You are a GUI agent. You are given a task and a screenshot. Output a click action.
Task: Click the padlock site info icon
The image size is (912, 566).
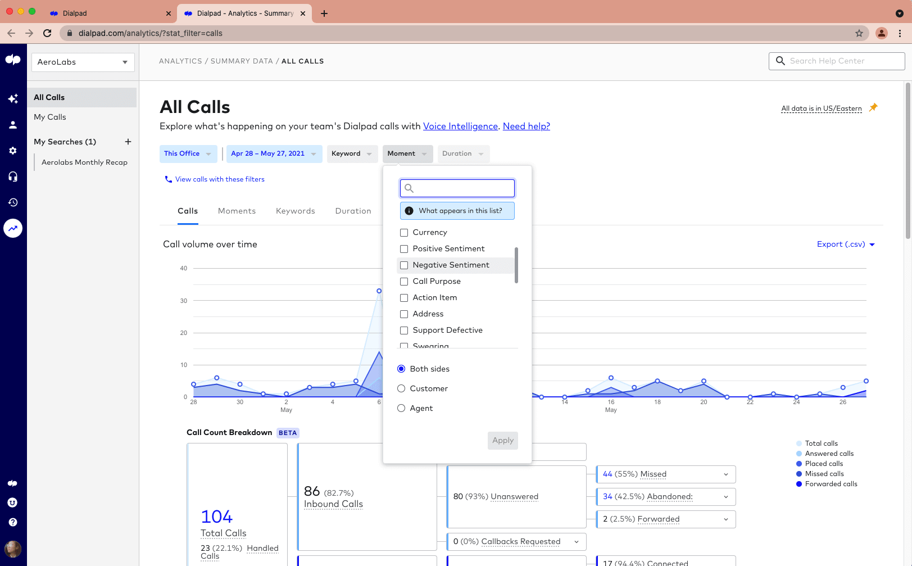coord(70,33)
